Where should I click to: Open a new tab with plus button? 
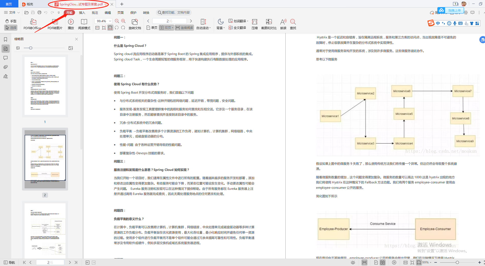[x=122, y=4]
